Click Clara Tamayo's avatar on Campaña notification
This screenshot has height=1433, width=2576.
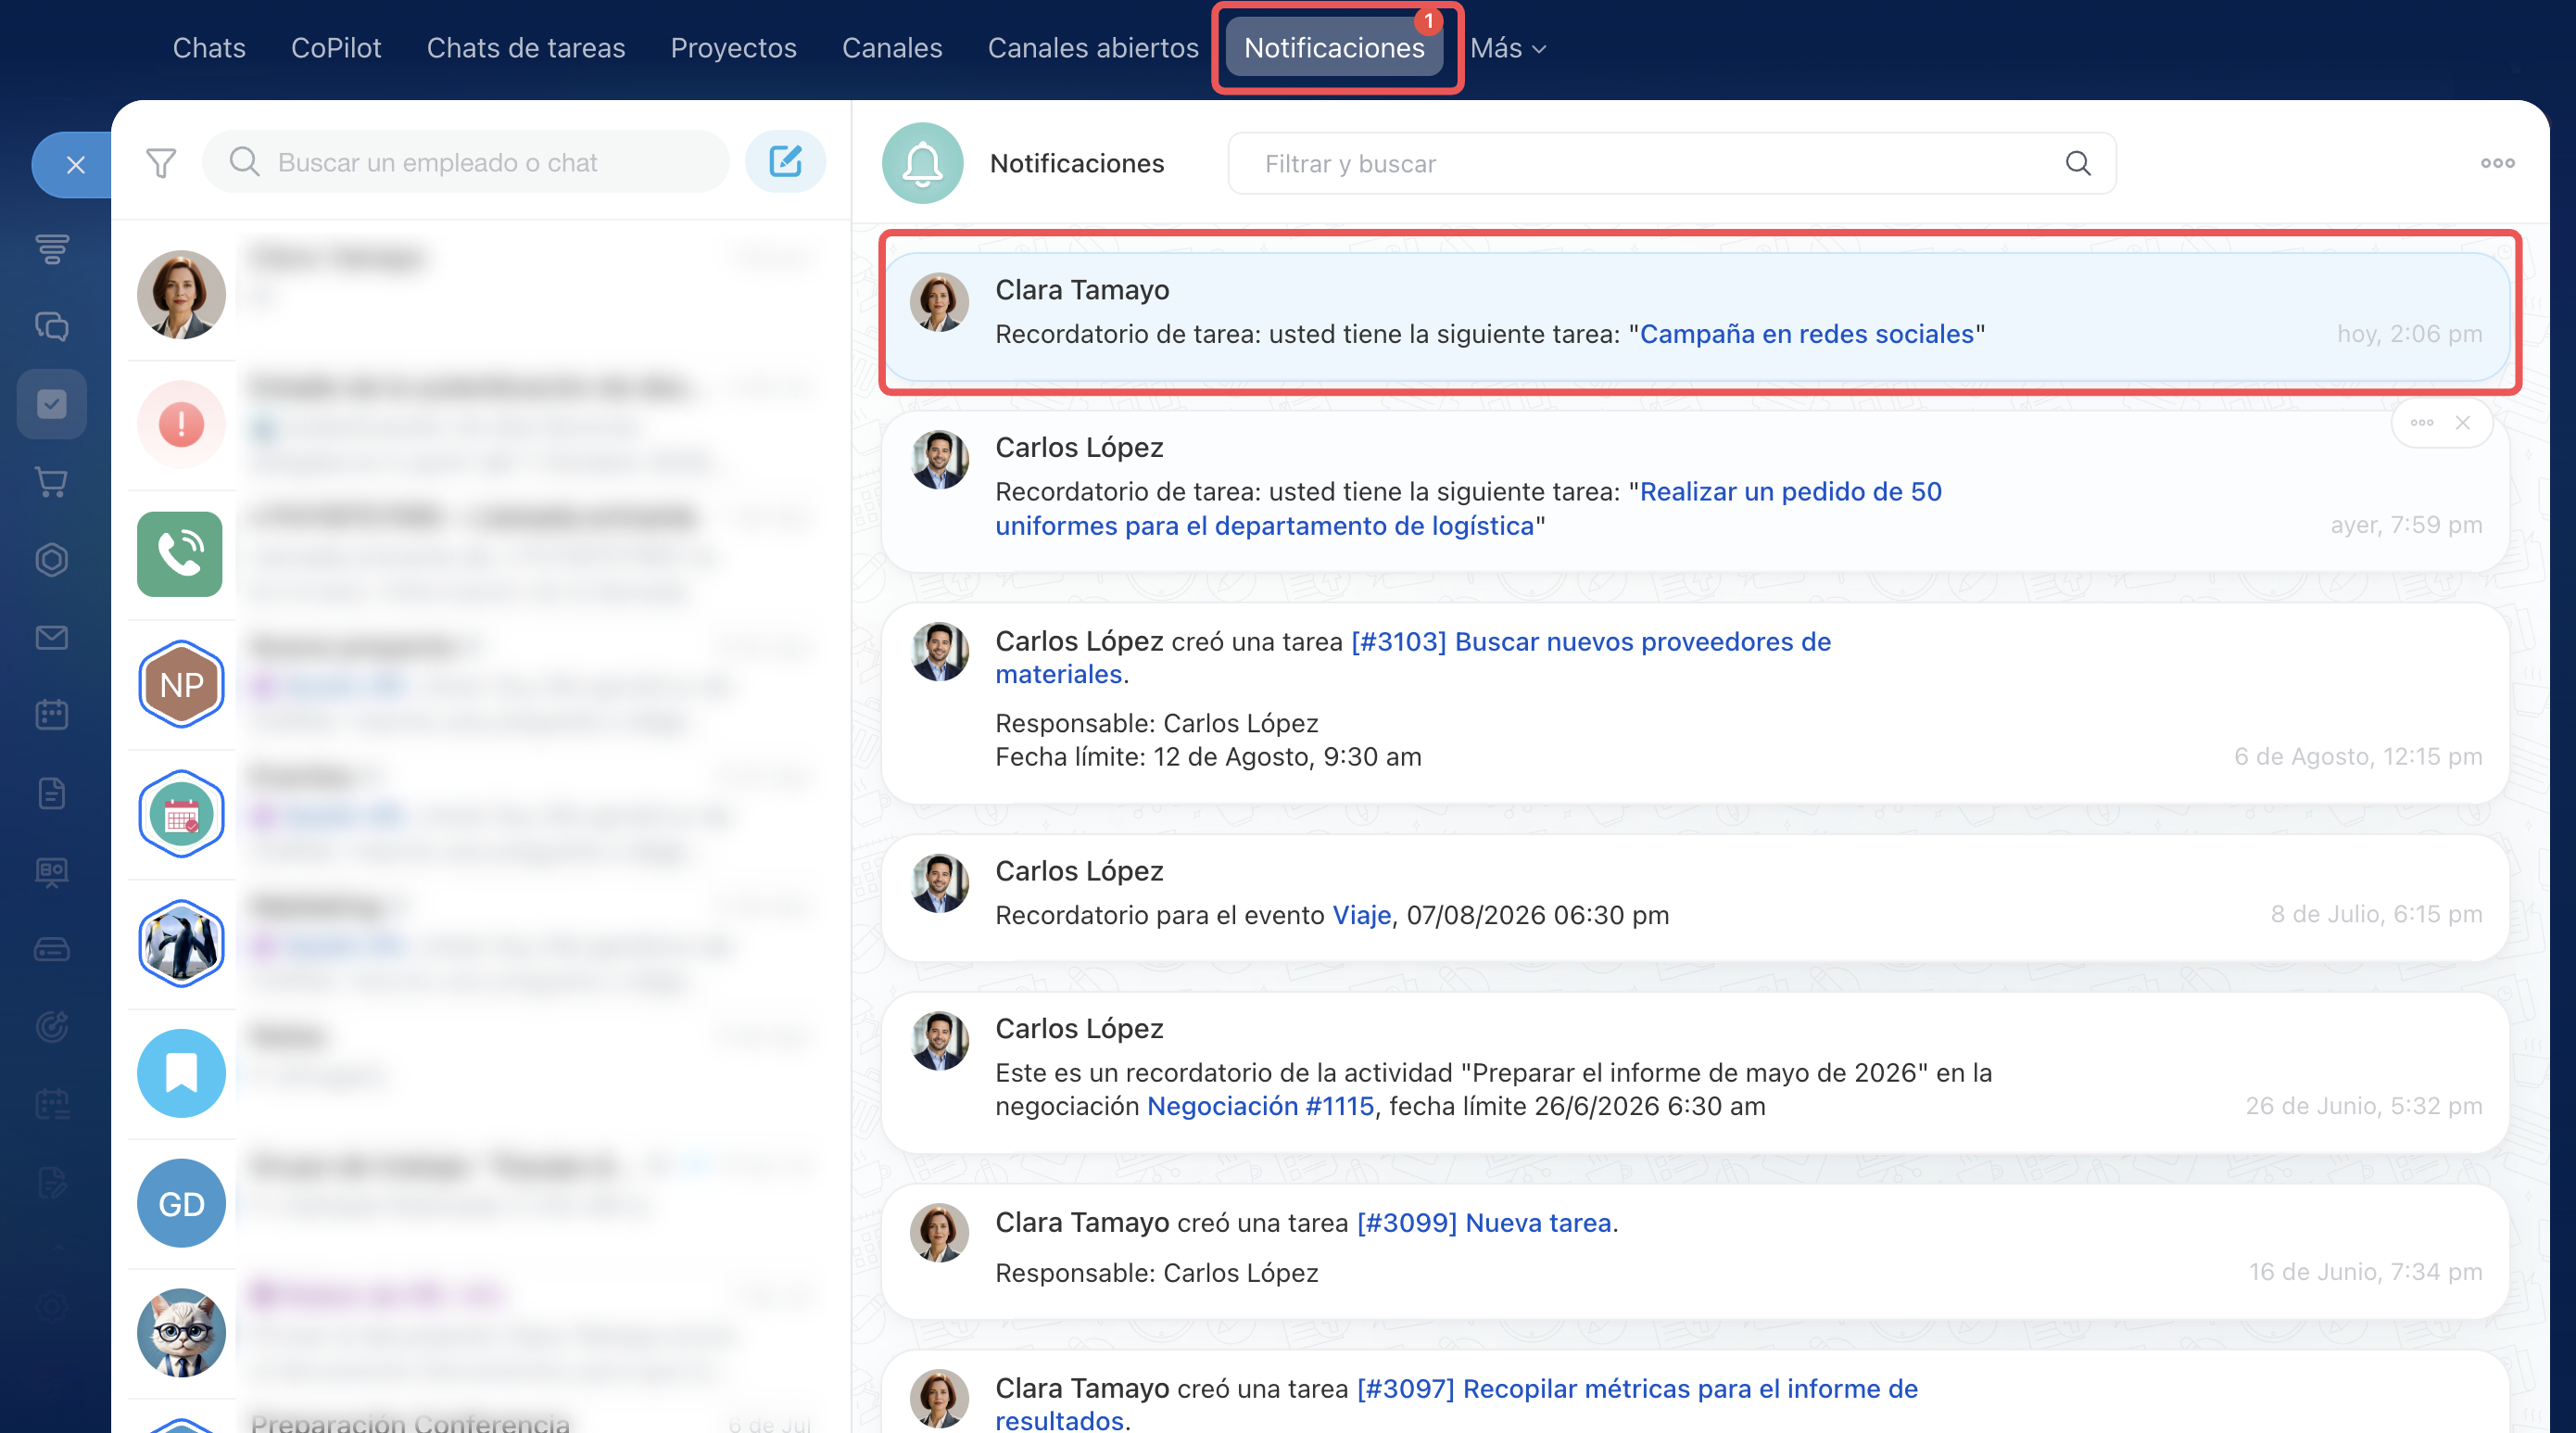pyautogui.click(x=939, y=302)
